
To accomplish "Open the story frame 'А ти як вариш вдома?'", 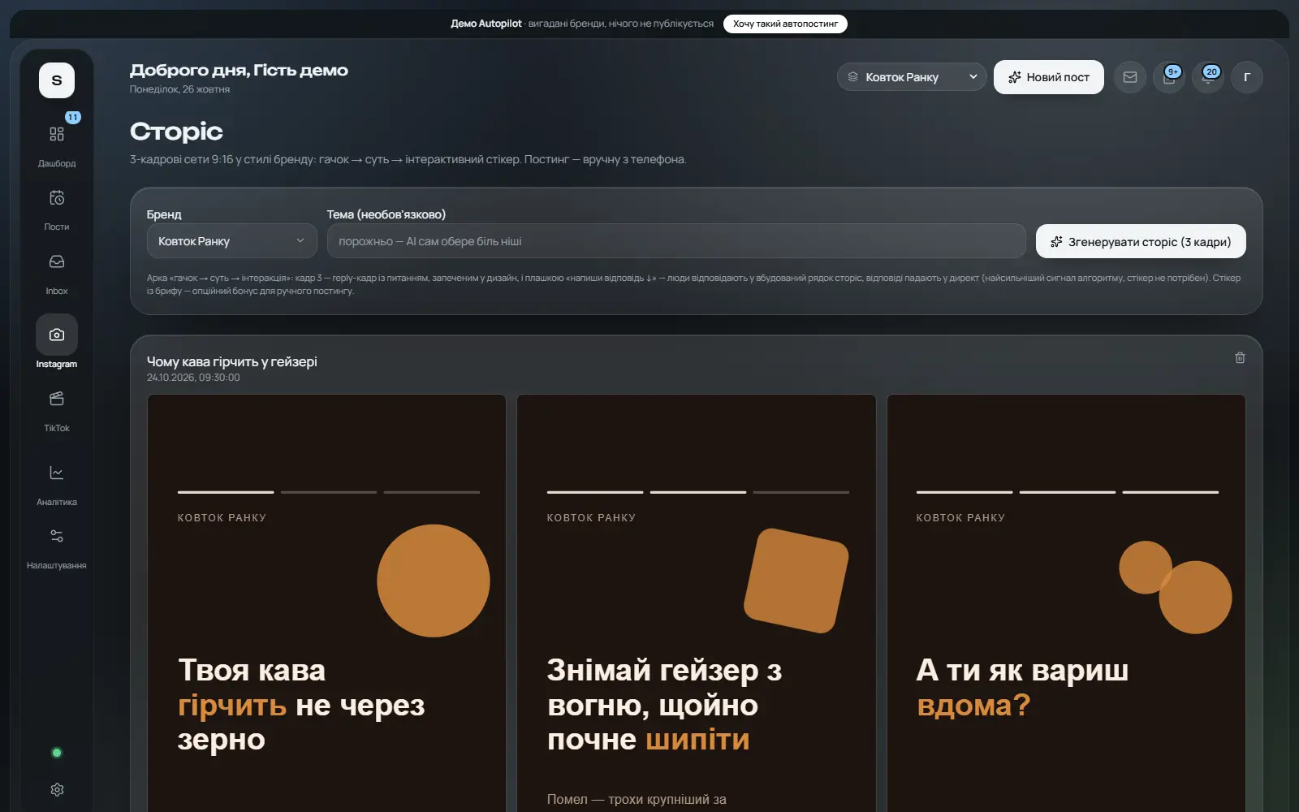I will pos(1066,603).
